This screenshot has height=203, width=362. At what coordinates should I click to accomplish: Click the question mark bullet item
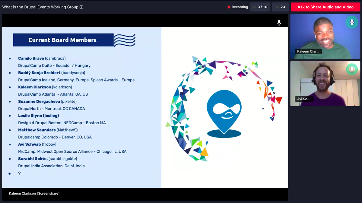click(19, 173)
